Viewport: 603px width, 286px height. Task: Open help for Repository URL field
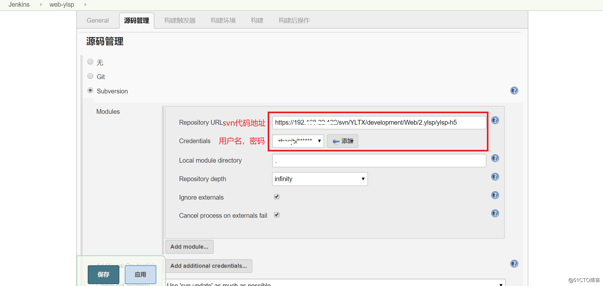point(495,120)
